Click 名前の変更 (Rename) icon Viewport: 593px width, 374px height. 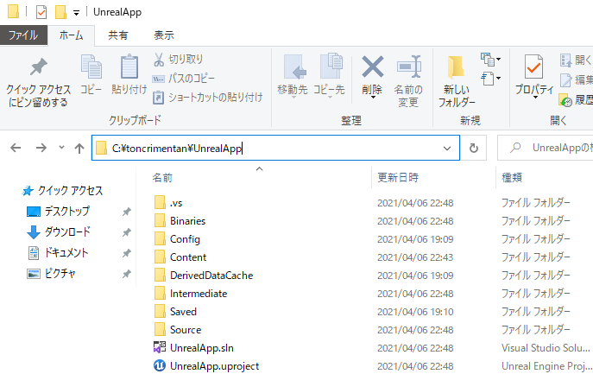coord(409,67)
